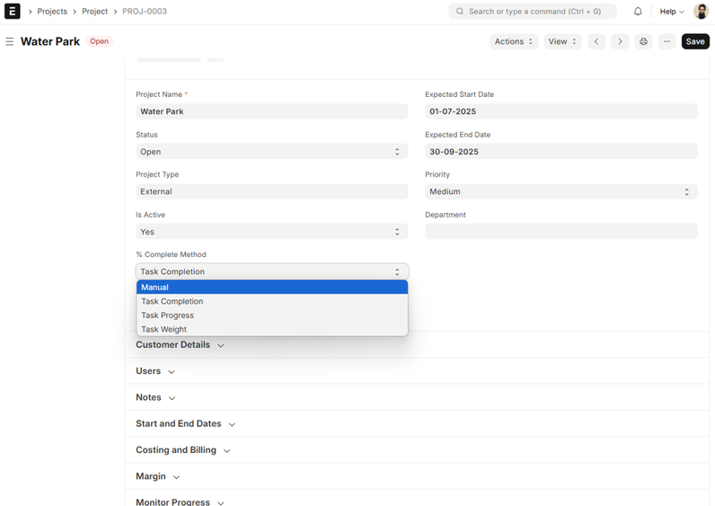
Task: Go to previous document arrow icon
Action: coord(596,41)
